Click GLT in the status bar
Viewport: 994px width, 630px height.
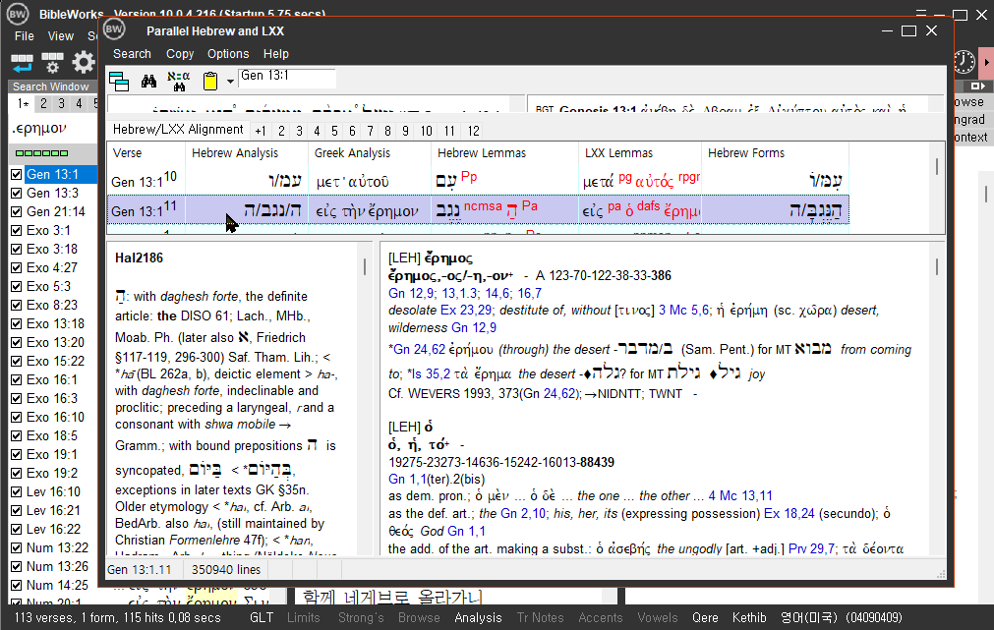point(262,617)
